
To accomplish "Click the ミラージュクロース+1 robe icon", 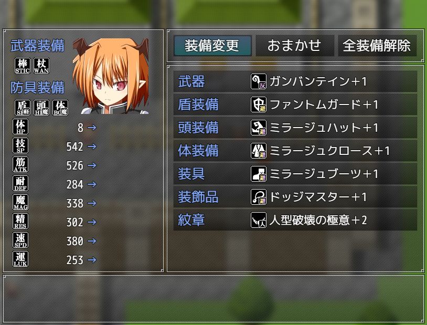I will pos(259,151).
